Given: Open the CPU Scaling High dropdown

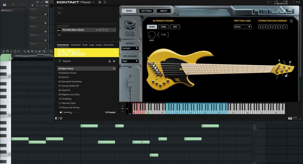Looking at the screenshot, I should tap(130, 61).
